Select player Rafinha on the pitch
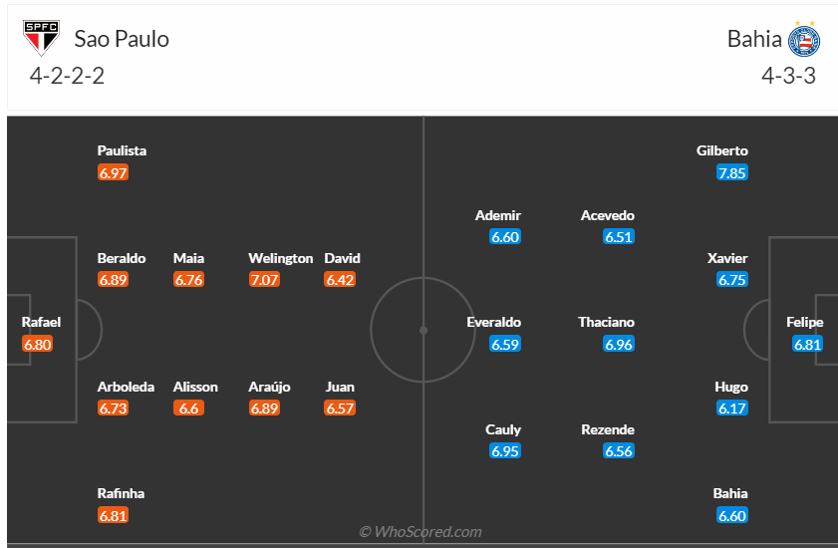The height and width of the screenshot is (548, 838). click(122, 493)
